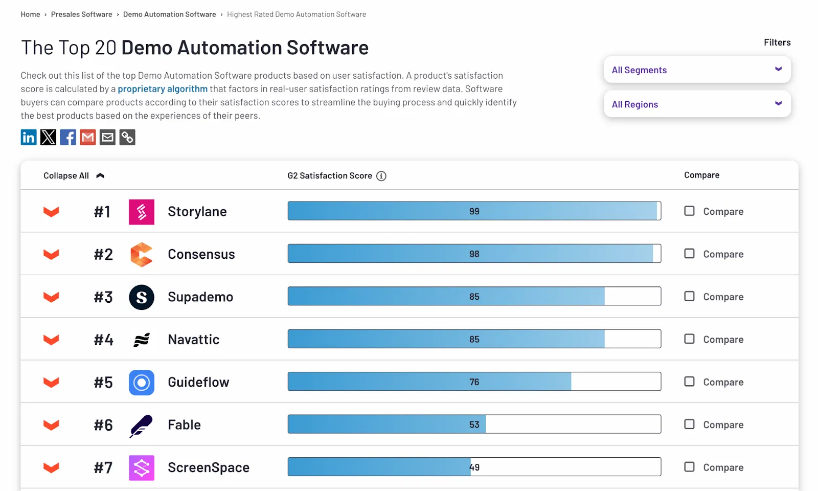Collapse the Guideflow row chevron
The width and height of the screenshot is (818, 491).
coord(51,383)
